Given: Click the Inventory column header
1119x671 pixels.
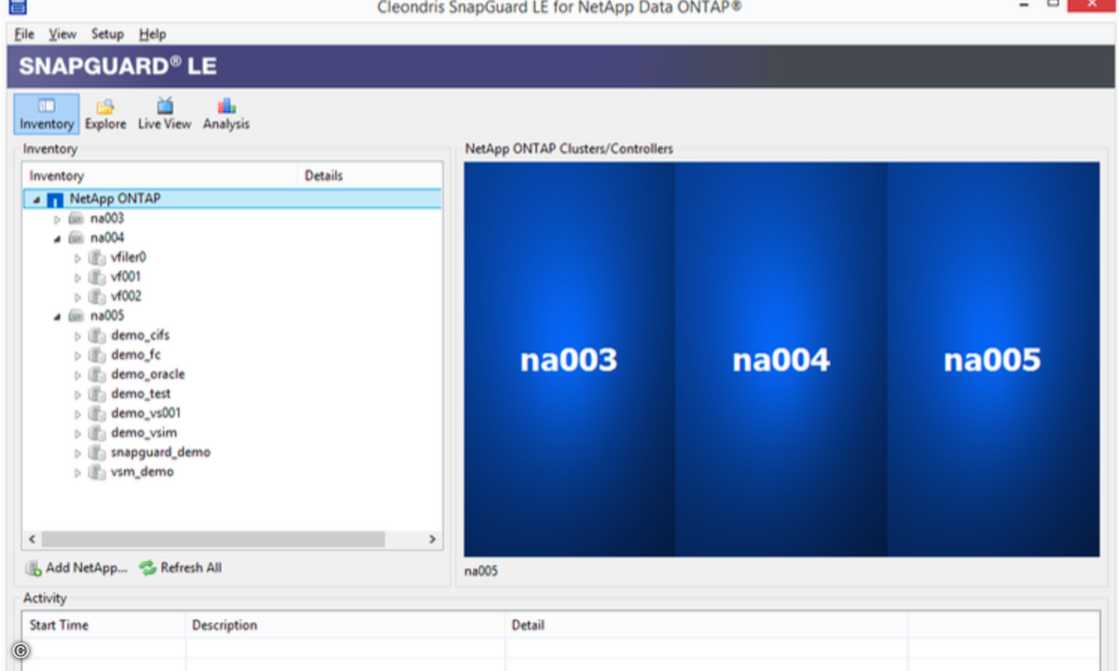Looking at the screenshot, I should (x=159, y=176).
